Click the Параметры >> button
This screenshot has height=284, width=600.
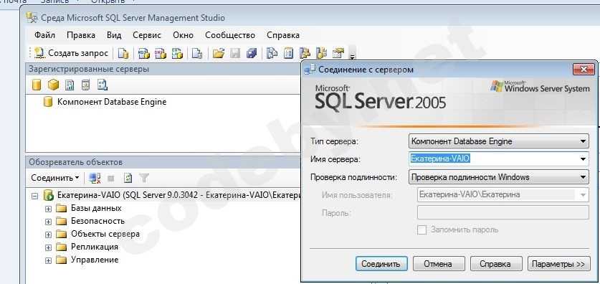[x=558, y=264]
